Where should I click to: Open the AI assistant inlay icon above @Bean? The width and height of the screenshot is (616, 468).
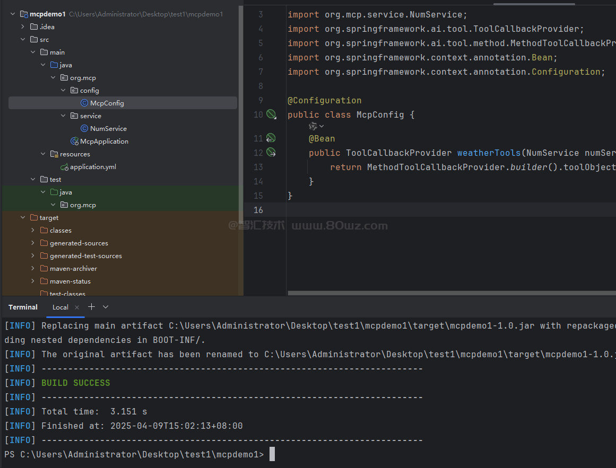(314, 126)
